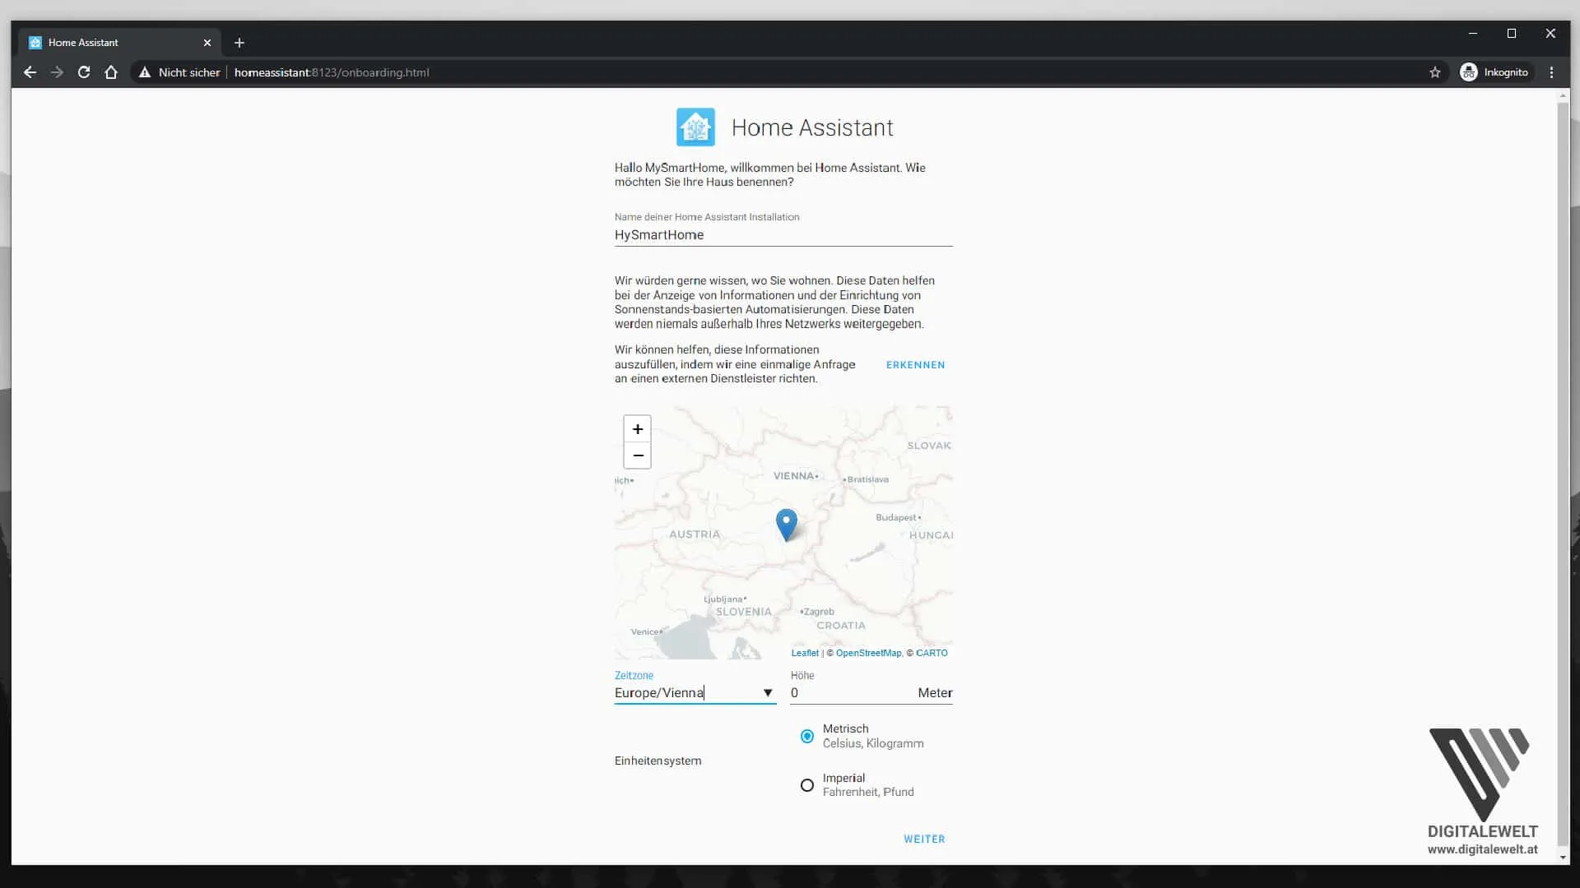The width and height of the screenshot is (1580, 888).
Task: Click the browser back arrow
Action: tap(30, 72)
